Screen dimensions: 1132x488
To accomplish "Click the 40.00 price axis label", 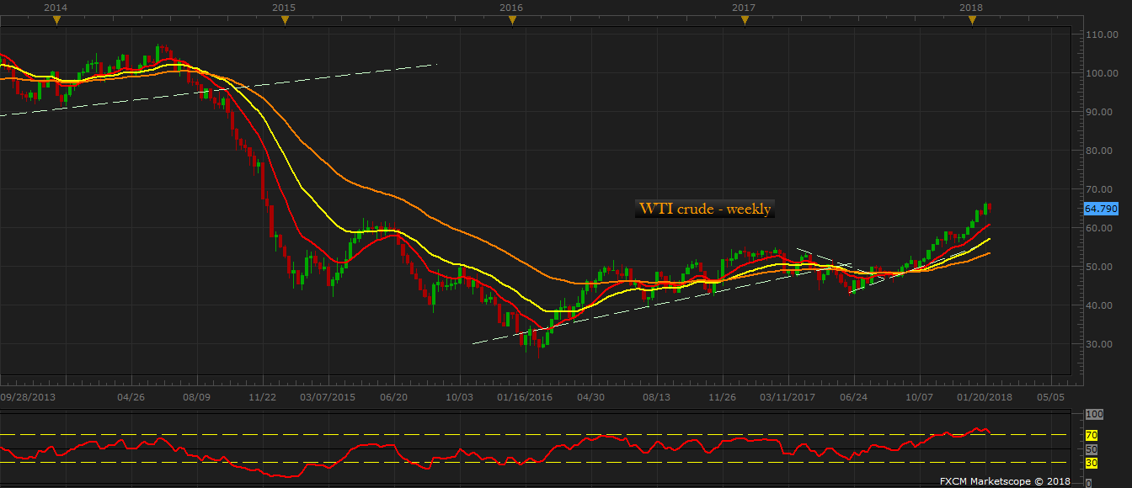I will 1101,305.
